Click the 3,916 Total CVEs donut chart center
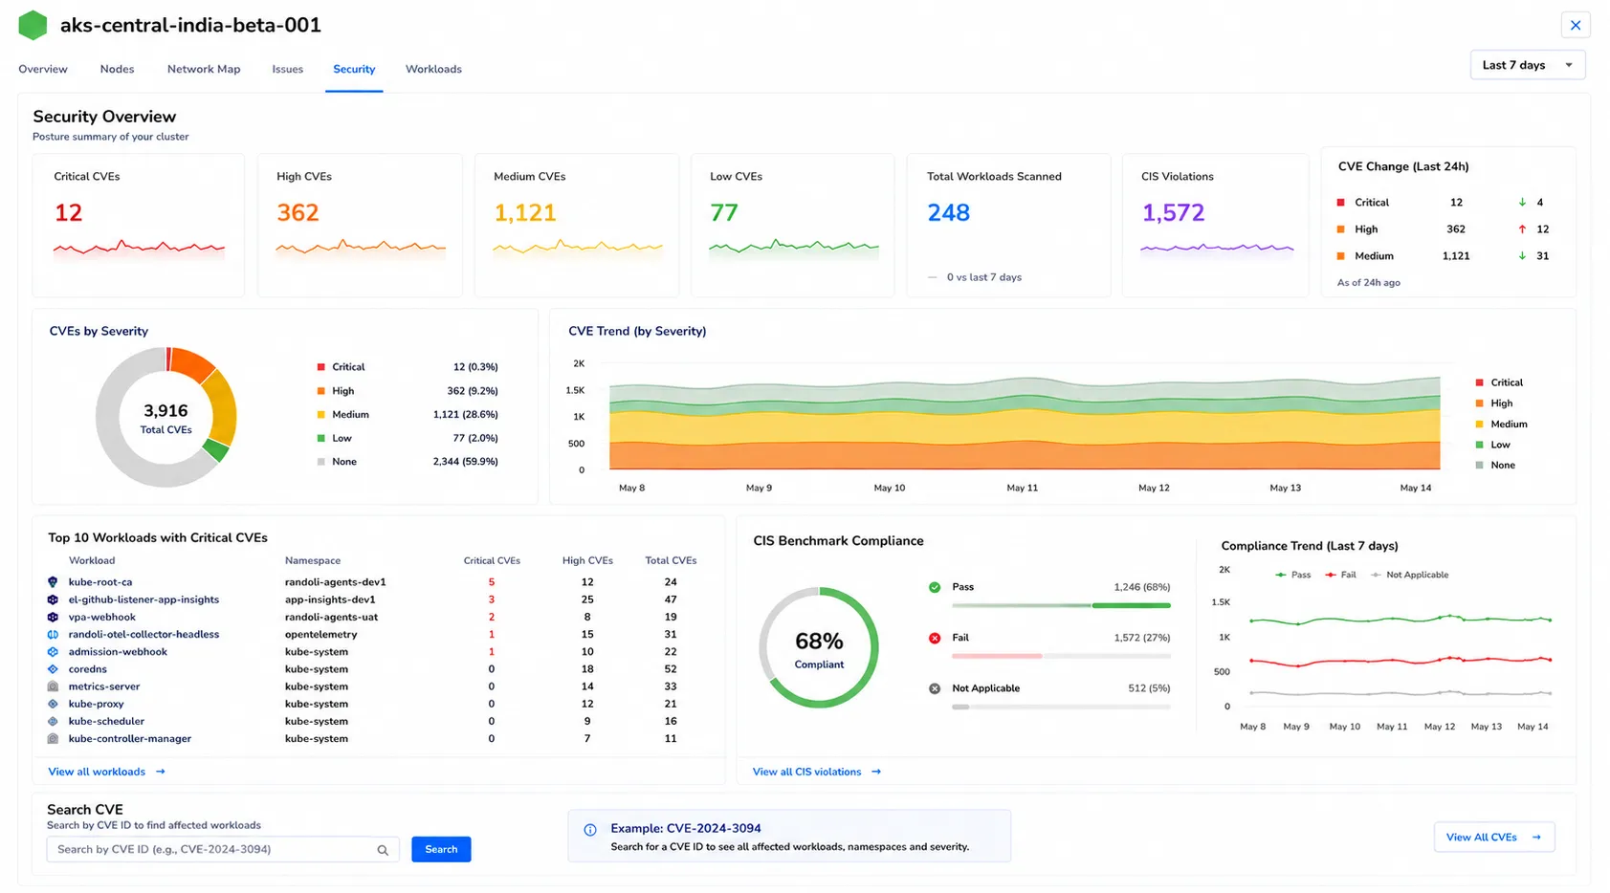Viewport: 1610px width, 893px height. pyautogui.click(x=166, y=417)
